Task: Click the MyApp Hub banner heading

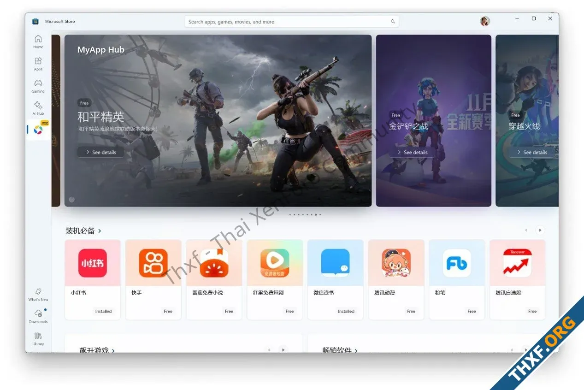Action: pyautogui.click(x=101, y=50)
